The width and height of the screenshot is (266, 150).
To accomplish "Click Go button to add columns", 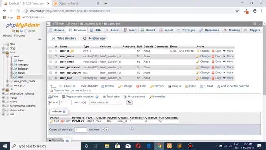I will 129,102.
